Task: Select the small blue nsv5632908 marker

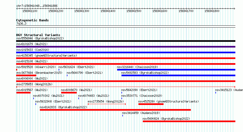Action: click(x=36, y=104)
